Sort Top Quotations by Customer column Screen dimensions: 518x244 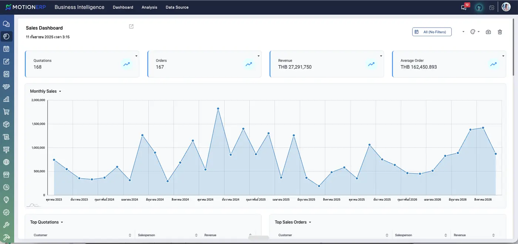click(x=130, y=235)
